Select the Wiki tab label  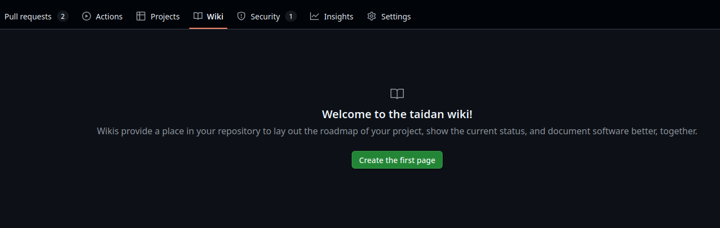(x=215, y=17)
